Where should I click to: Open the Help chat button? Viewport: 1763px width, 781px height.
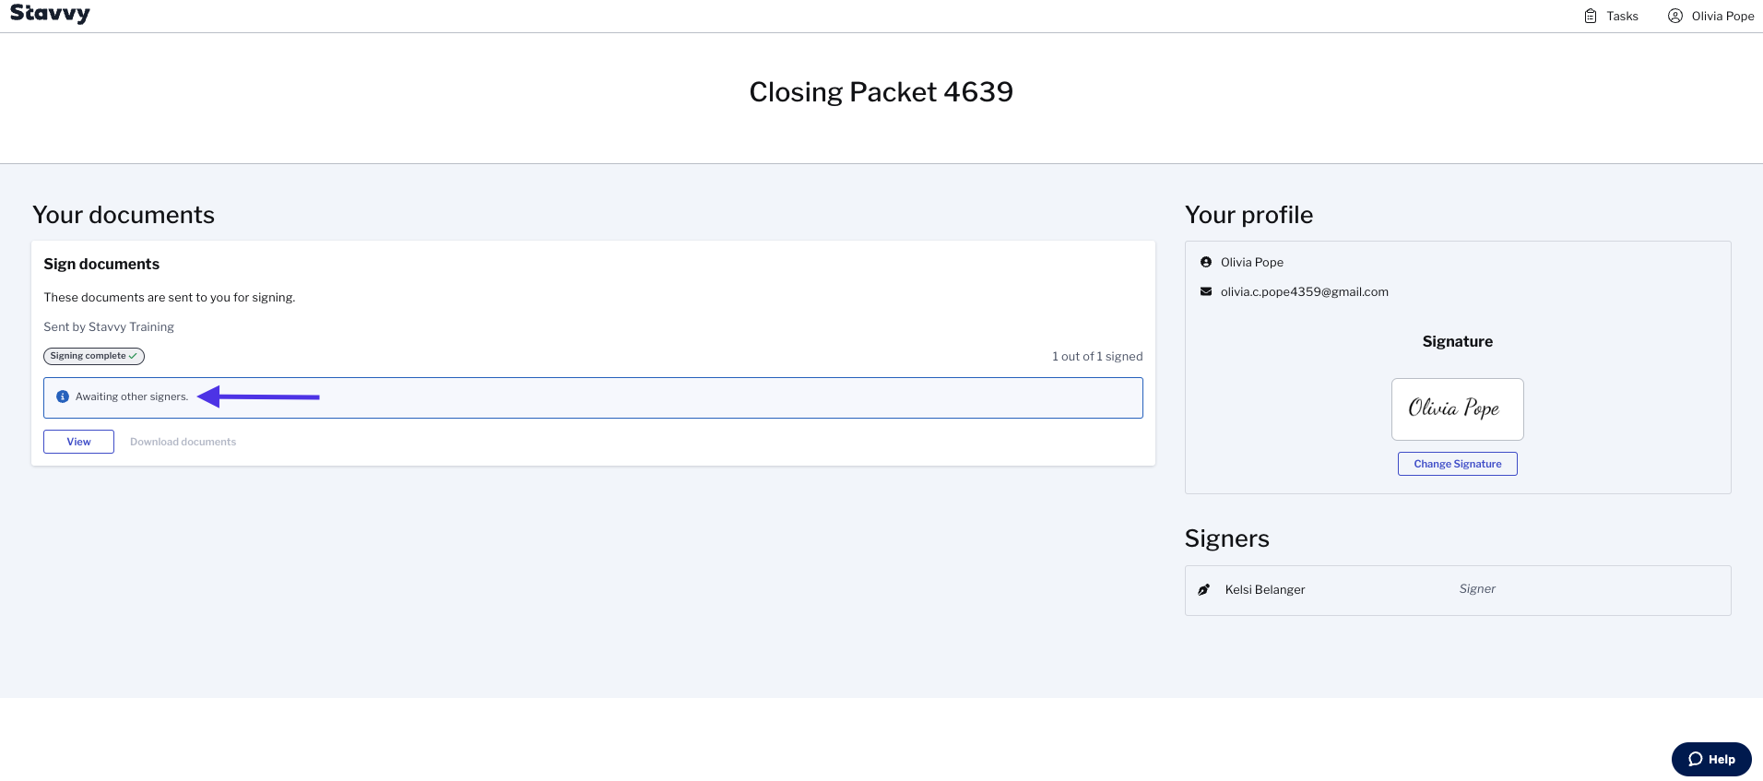coord(1711,759)
